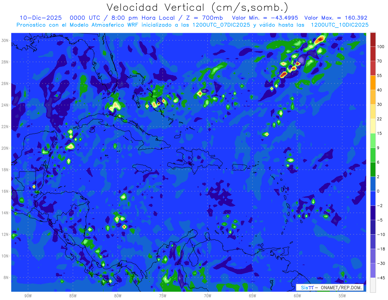The width and height of the screenshot is (388, 300).
Task: Click the colorbar label "70"
Action: click(380, 61)
